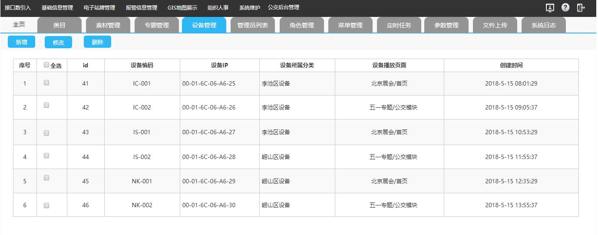
Task: Click timestamp 2018-5-15 12:35:29
Action: click(511, 181)
